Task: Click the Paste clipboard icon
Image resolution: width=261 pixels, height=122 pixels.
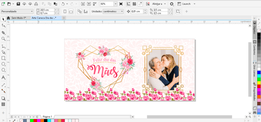Action: pos(55,4)
